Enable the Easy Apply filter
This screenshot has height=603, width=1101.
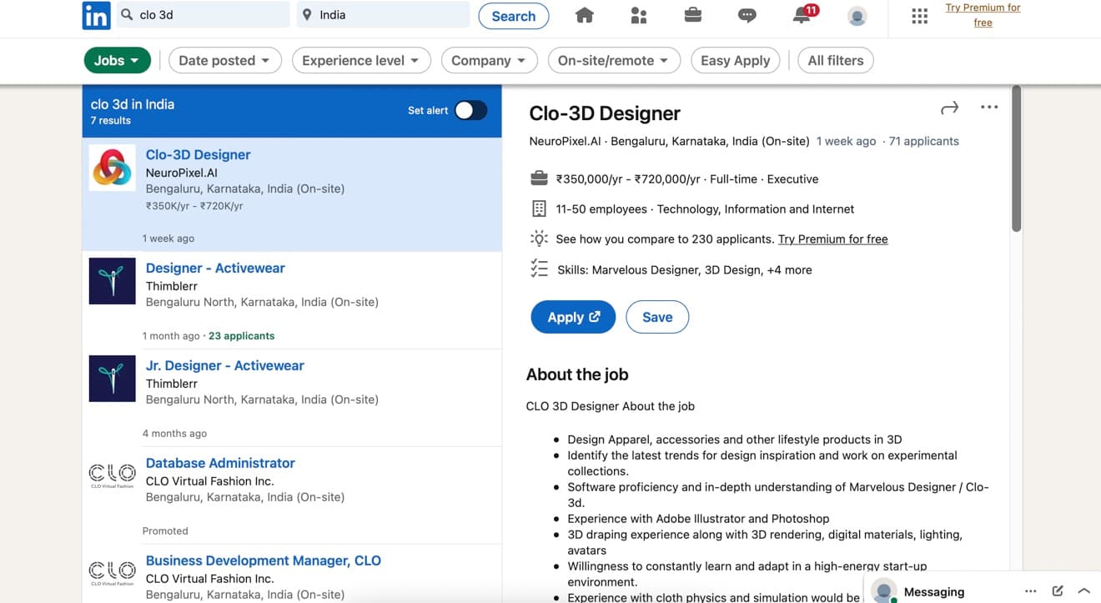735,60
